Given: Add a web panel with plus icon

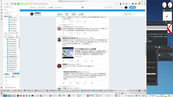Looking at the screenshot, I should 1,25.
